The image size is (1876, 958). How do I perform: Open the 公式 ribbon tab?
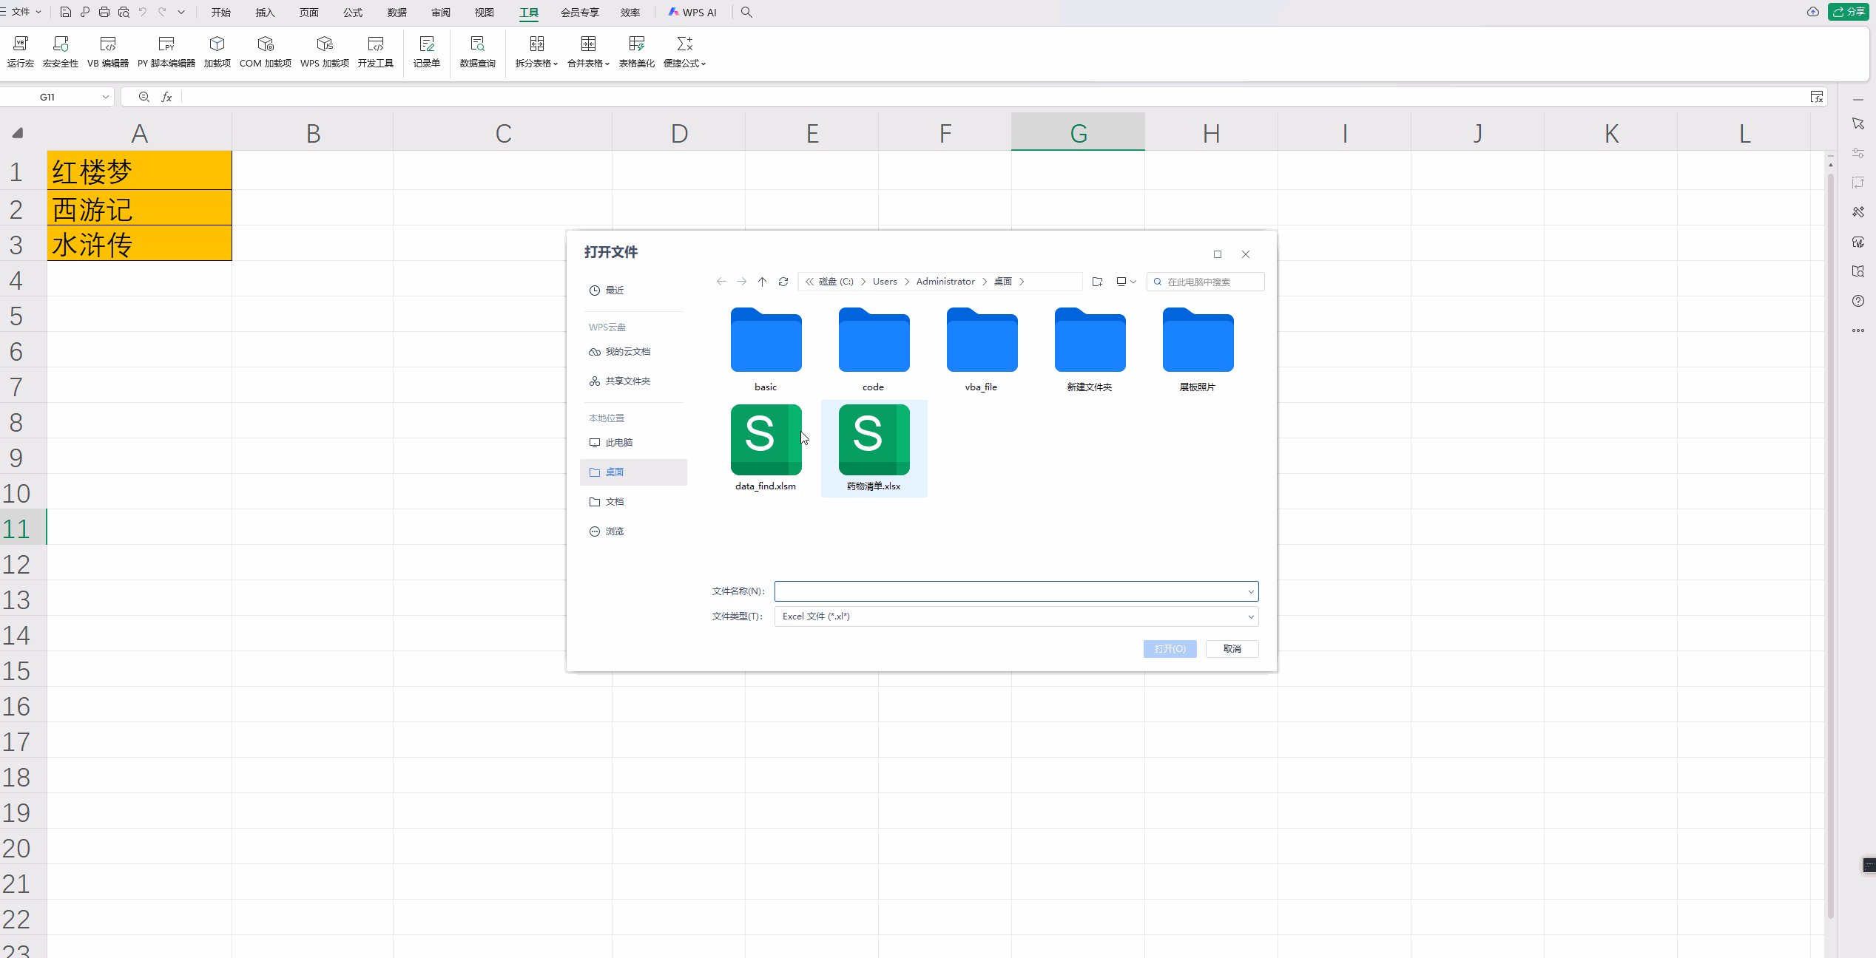(353, 13)
